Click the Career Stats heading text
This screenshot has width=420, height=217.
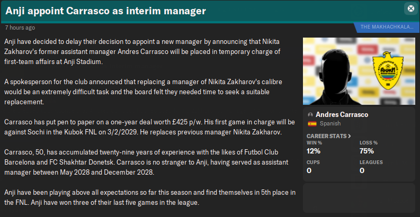click(x=326, y=136)
